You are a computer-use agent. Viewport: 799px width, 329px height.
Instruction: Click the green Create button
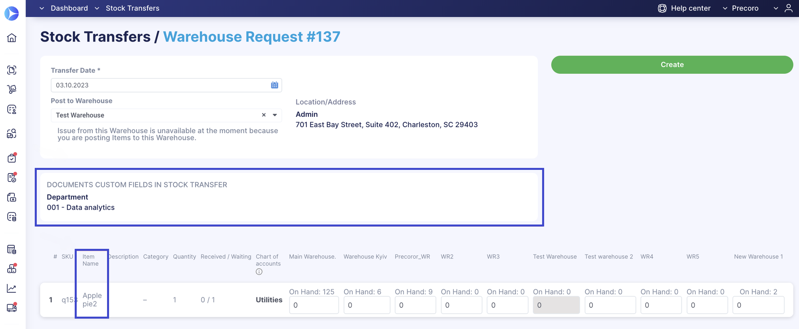coord(672,65)
